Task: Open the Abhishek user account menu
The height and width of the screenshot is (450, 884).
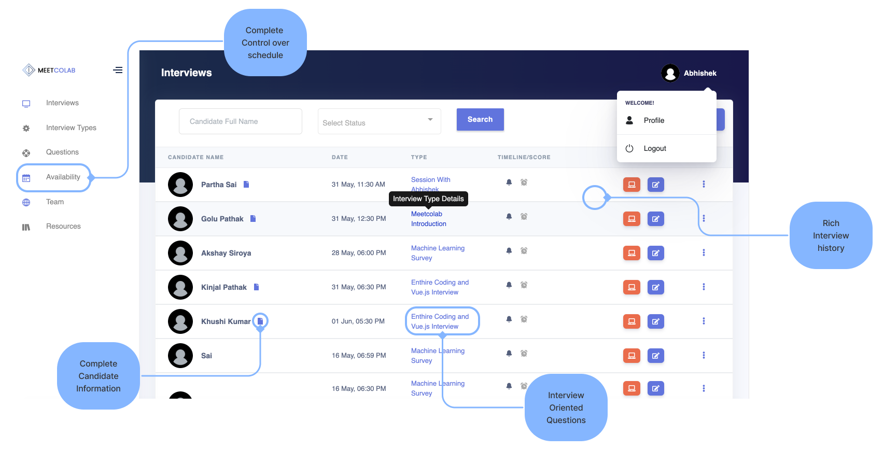Action: coord(689,73)
